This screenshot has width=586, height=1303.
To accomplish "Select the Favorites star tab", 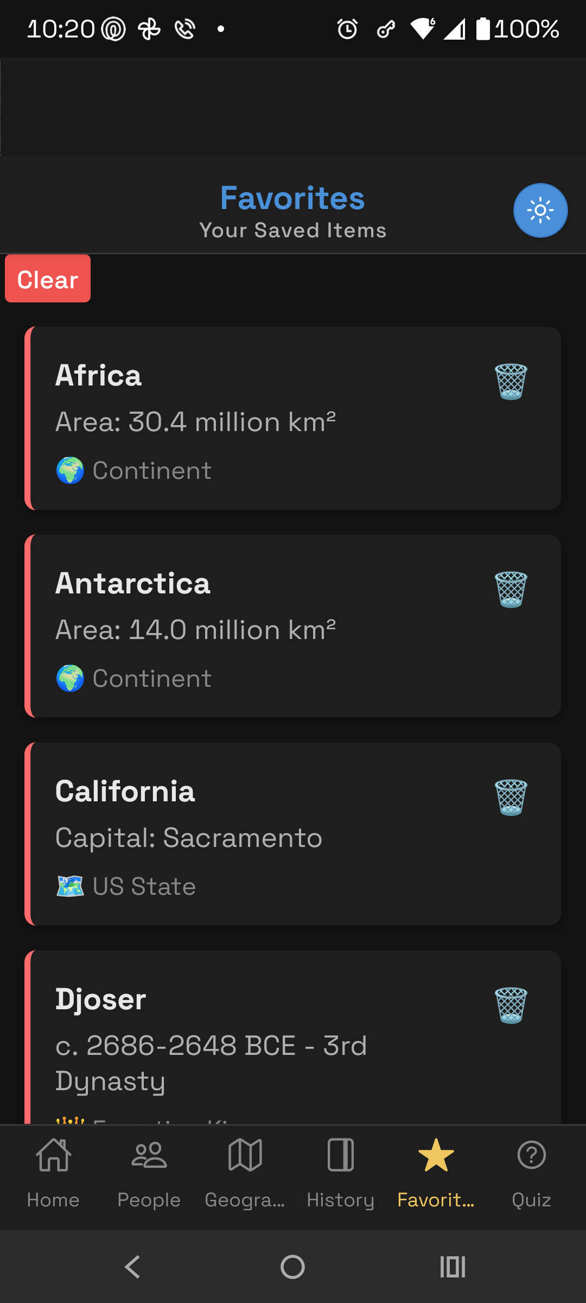I will (x=436, y=1173).
